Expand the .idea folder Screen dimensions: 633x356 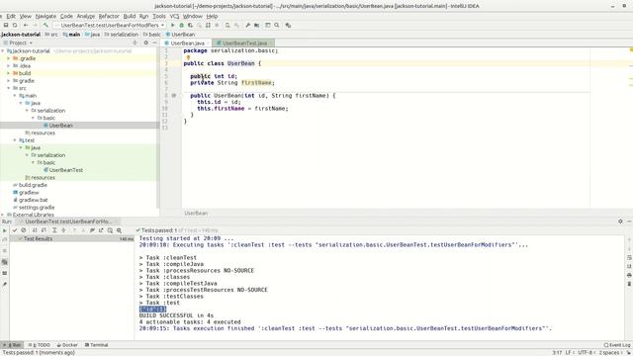pyautogui.click(x=9, y=66)
